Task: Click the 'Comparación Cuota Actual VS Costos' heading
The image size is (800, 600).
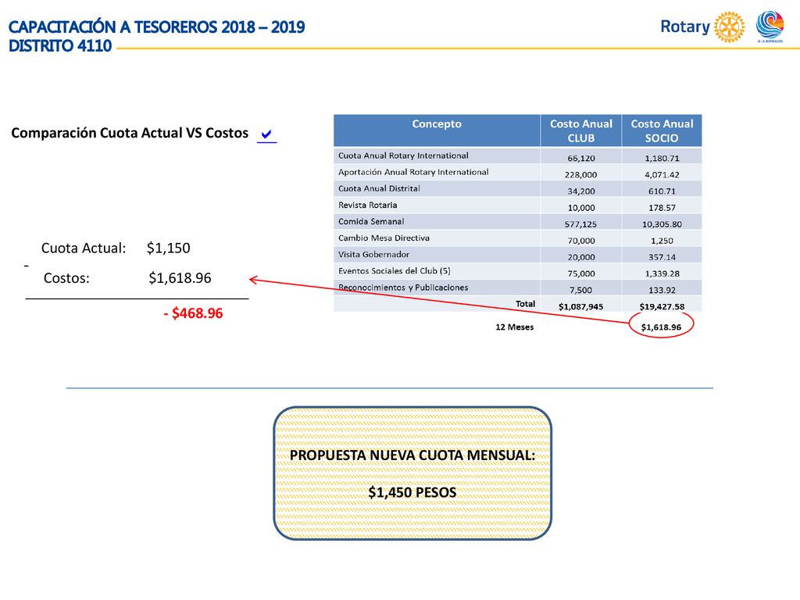Action: [130, 133]
